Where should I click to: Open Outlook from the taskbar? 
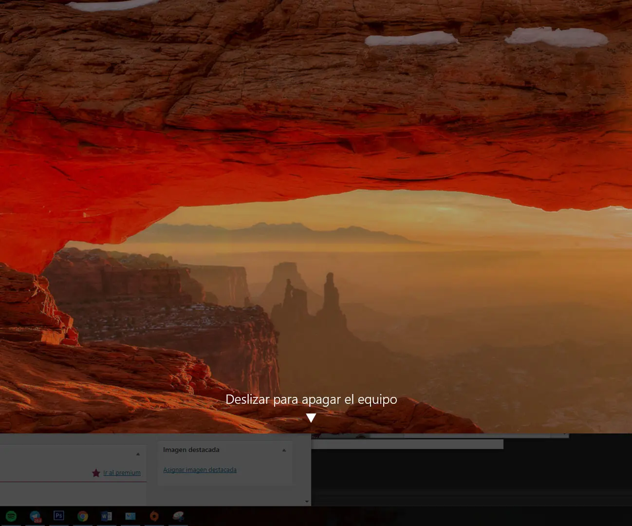130,516
